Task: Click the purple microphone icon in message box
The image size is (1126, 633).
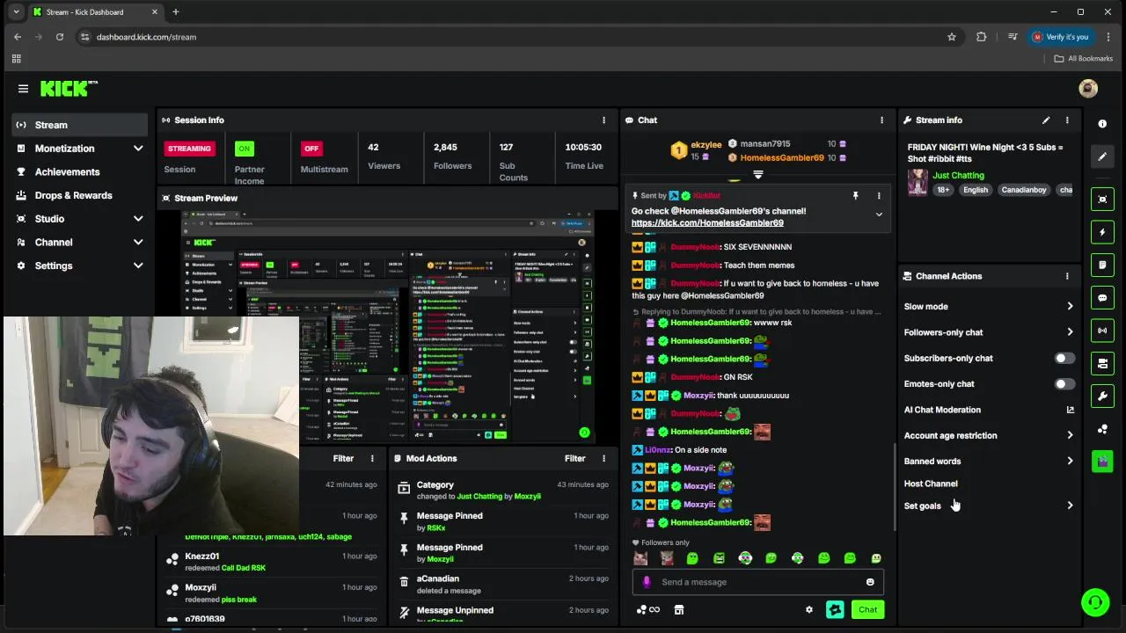Action: coord(647,582)
